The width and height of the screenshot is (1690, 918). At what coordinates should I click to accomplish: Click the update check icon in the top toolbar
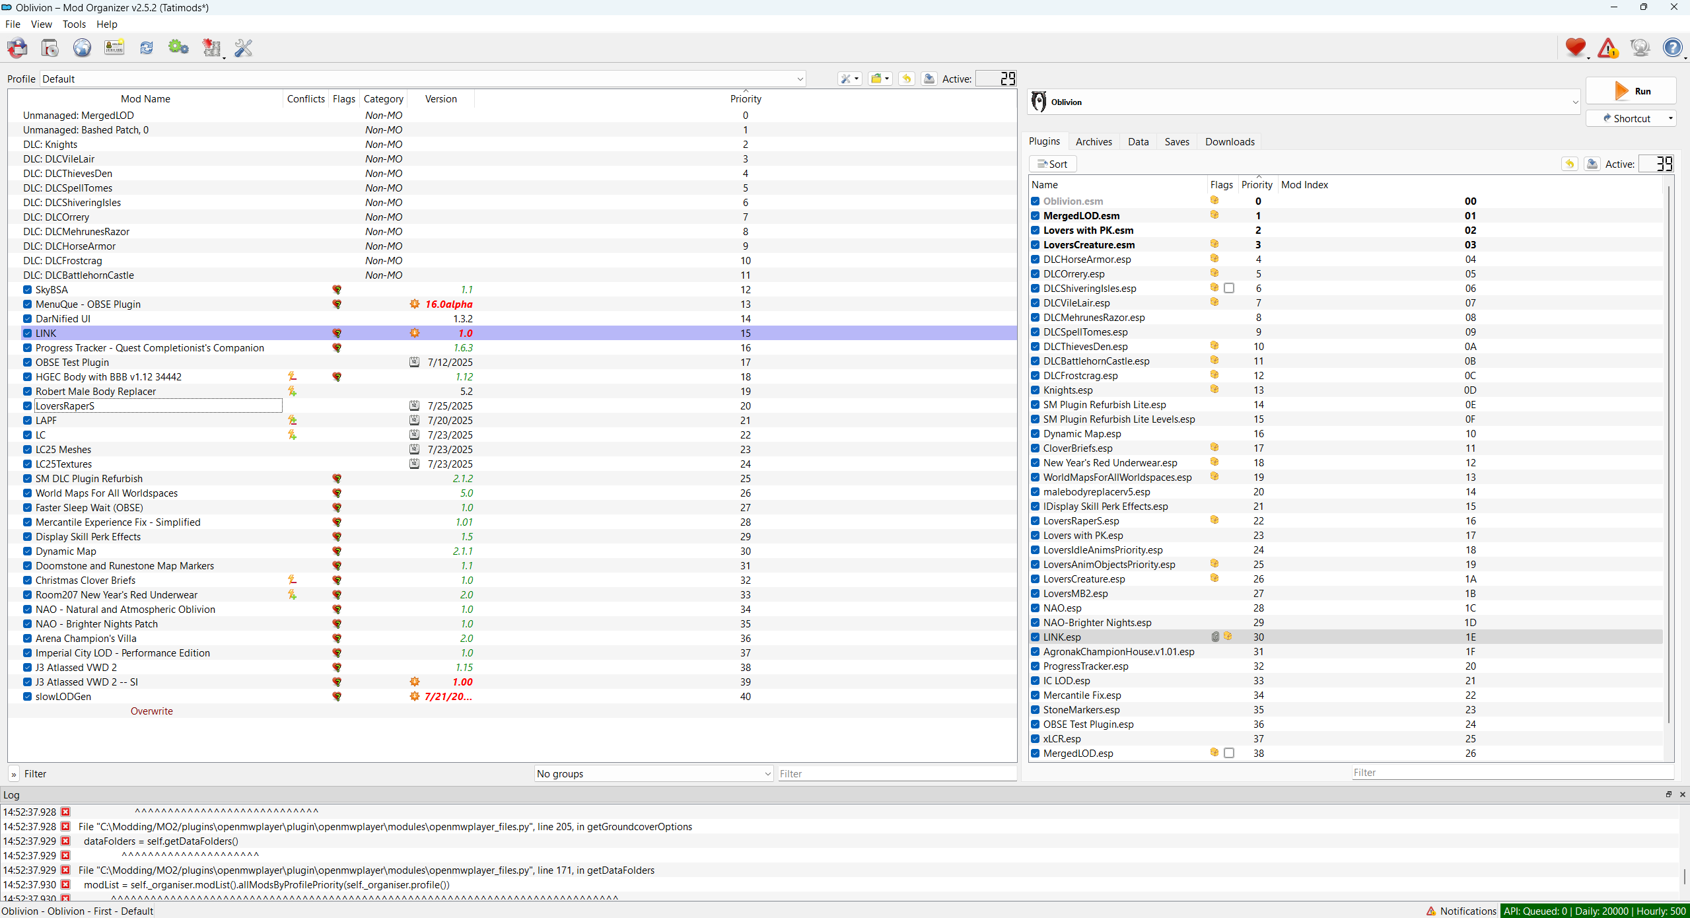click(1640, 48)
